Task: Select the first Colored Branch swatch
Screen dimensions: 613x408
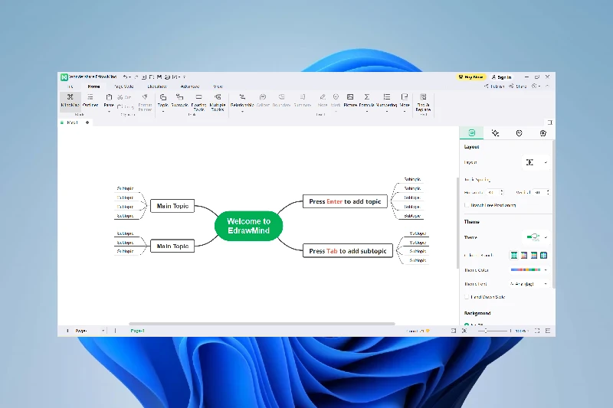Action: pos(514,256)
